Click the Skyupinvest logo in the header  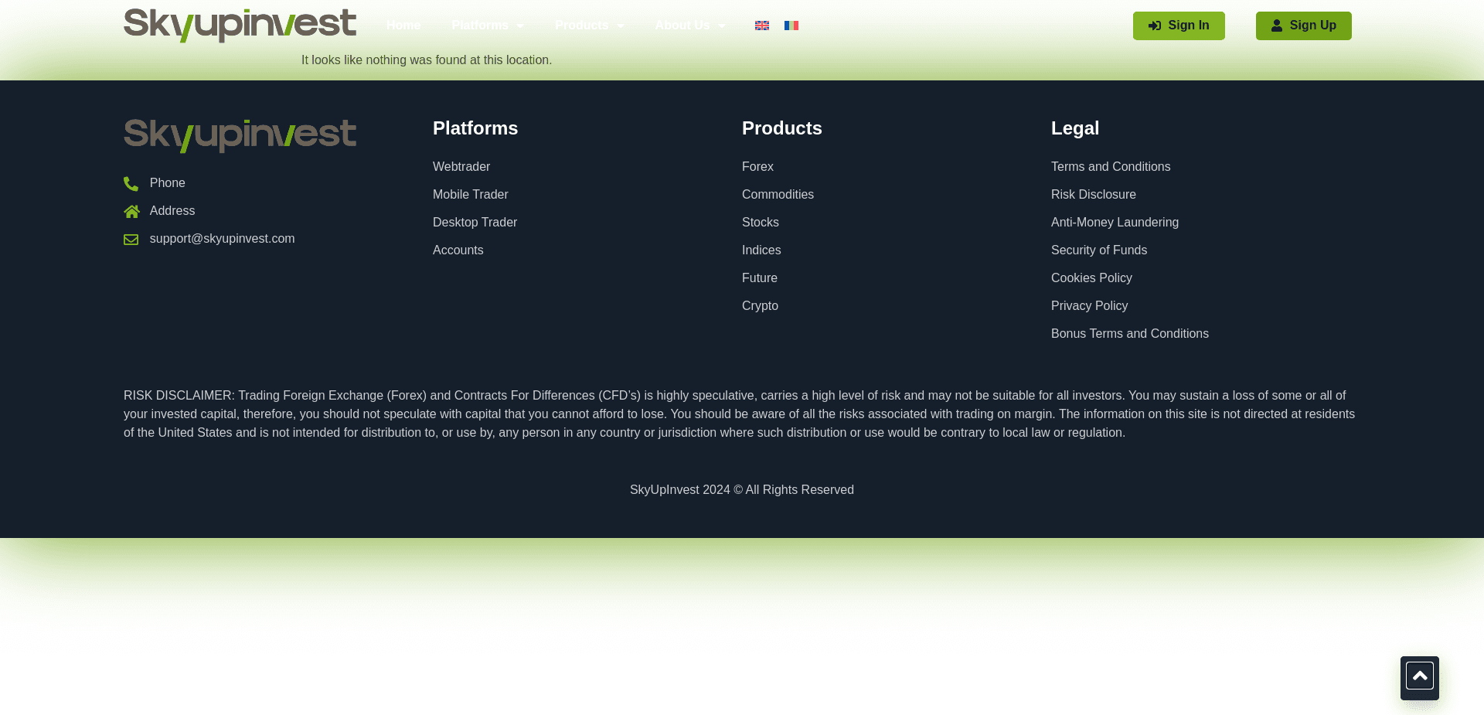click(x=240, y=25)
